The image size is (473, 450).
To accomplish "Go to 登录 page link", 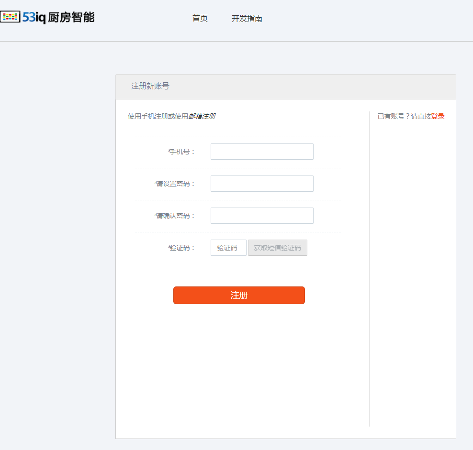I will click(x=438, y=116).
